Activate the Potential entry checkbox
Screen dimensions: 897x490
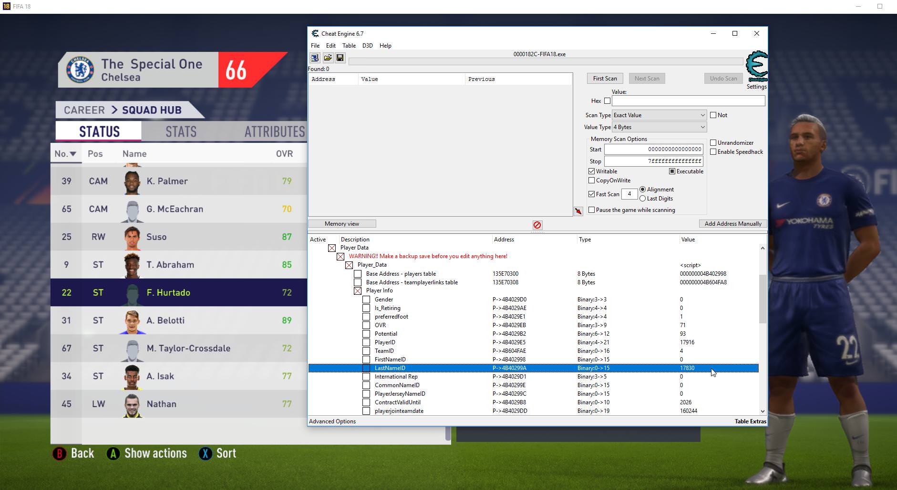click(366, 334)
